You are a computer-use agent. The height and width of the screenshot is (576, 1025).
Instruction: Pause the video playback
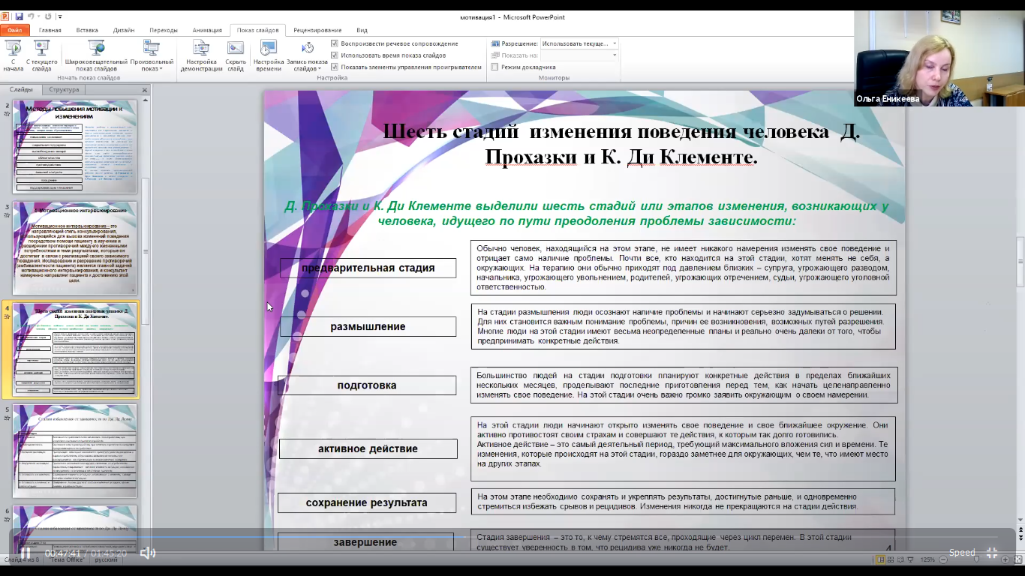(25, 553)
